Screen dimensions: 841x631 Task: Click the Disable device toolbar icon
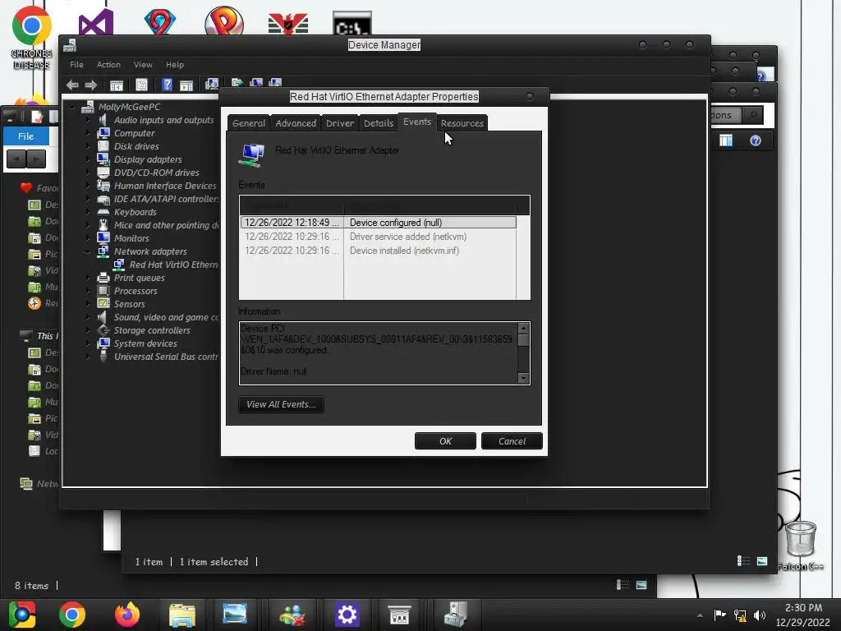(x=275, y=83)
